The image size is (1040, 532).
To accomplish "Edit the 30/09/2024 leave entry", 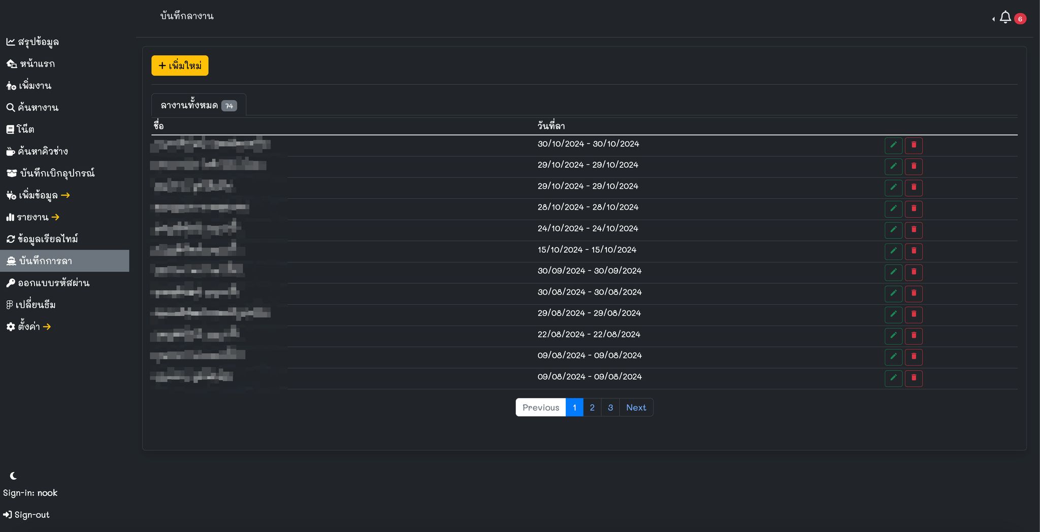I will (x=893, y=272).
